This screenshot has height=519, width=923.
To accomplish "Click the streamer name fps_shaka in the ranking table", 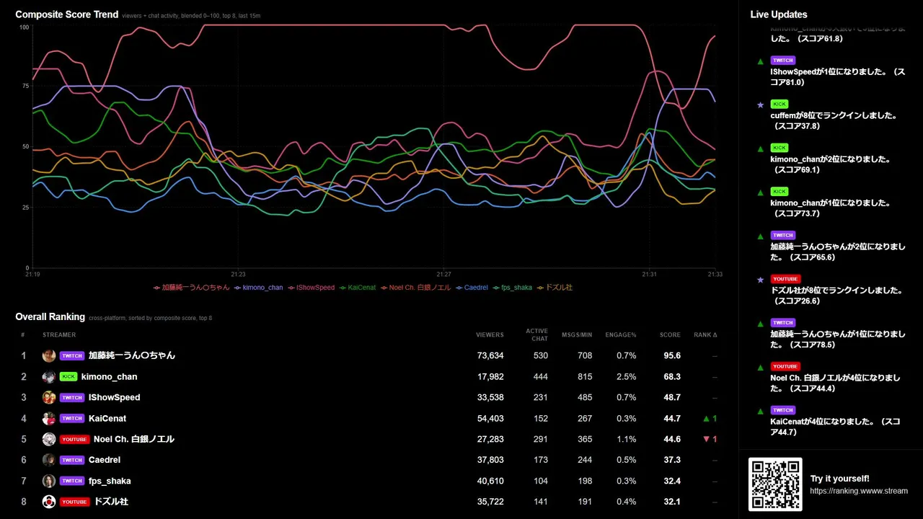I will tap(110, 481).
